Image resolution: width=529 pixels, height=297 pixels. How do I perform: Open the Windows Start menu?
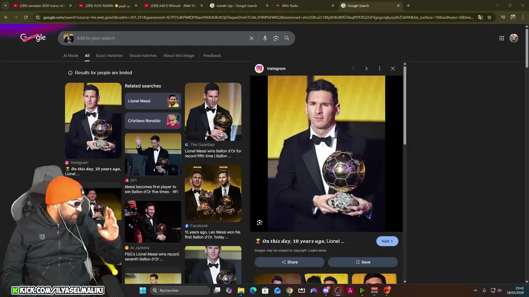tap(143, 290)
